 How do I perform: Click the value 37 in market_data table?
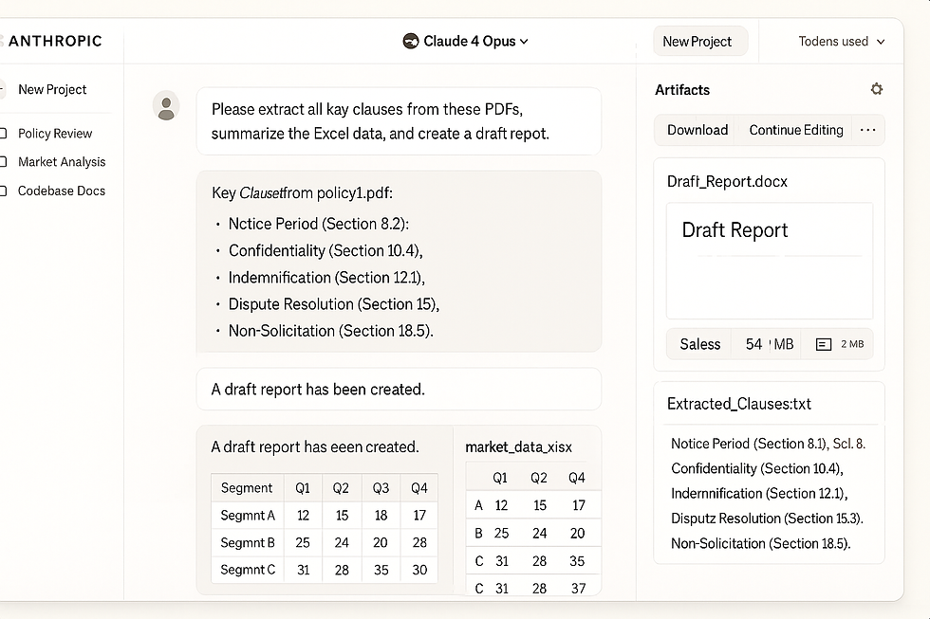pyautogui.click(x=578, y=589)
